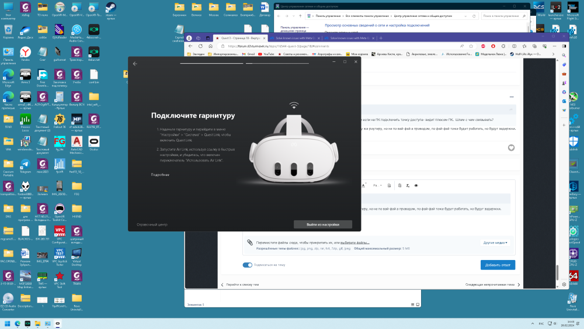Select the Recycle Bin 'Корзина' icon

[8, 32]
